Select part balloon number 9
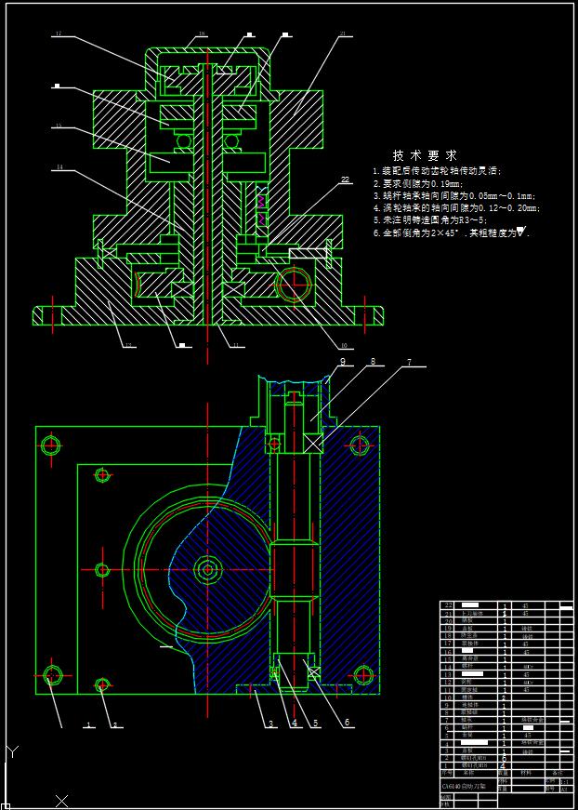This screenshot has height=810, width=578. [x=341, y=362]
